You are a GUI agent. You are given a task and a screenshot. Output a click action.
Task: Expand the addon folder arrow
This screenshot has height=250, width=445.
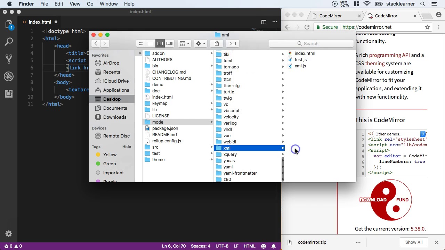[211, 53]
